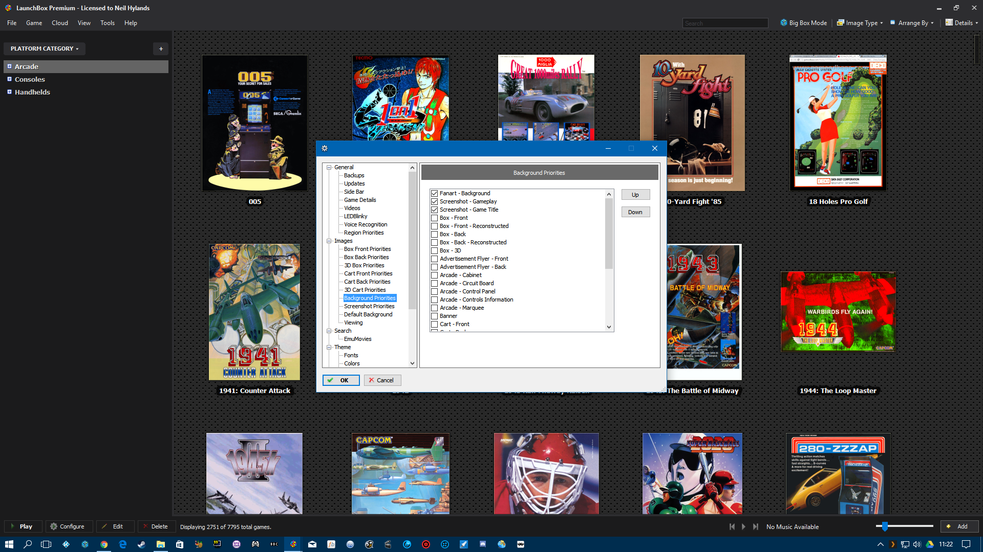The height and width of the screenshot is (552, 983).
Task: Check the Box - 3D option
Action: [x=434, y=250]
